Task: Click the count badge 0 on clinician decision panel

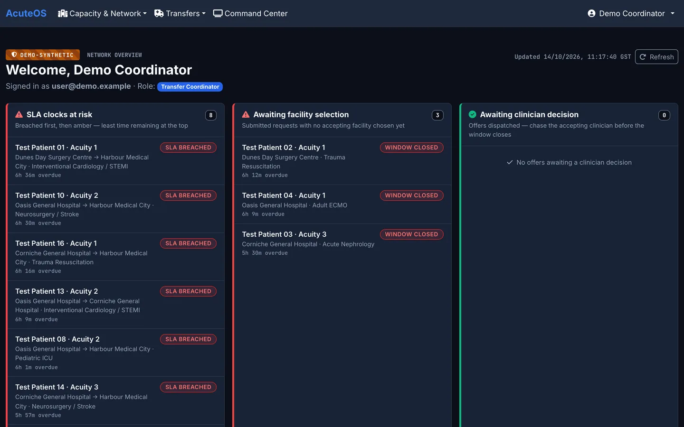Action: (664, 115)
